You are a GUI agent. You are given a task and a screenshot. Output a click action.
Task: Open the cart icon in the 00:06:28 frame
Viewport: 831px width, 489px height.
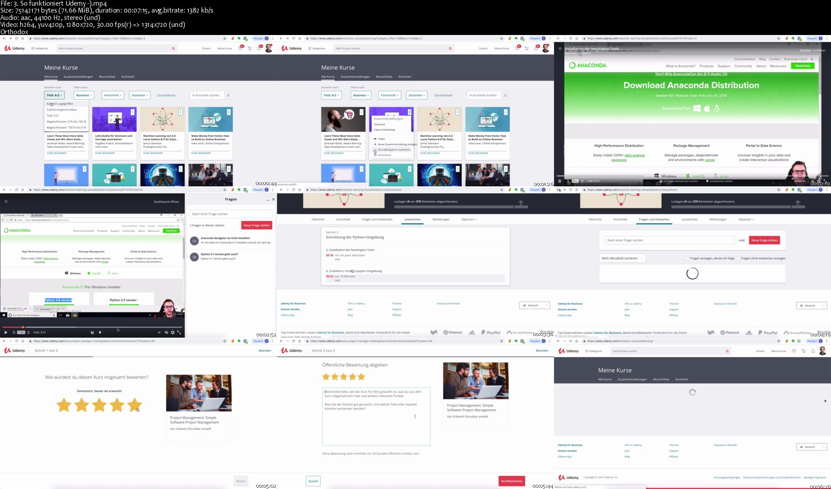(804, 351)
